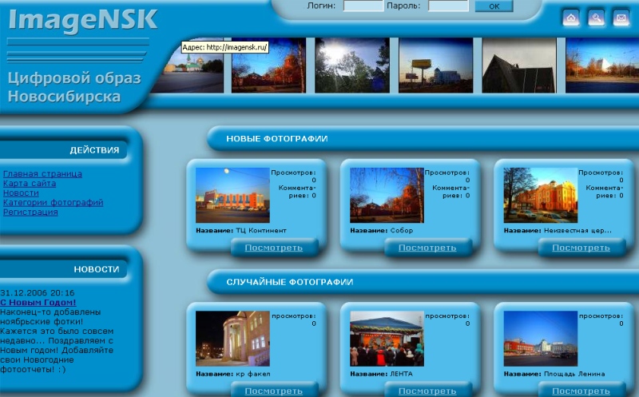Screen dimensions: 639x397
Task: Submit login with the OK button
Action: pyautogui.click(x=494, y=6)
